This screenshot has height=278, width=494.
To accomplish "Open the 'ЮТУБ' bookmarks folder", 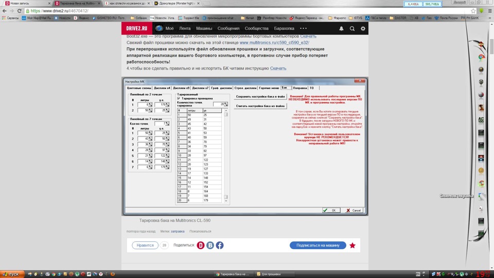I will click(x=356, y=18).
